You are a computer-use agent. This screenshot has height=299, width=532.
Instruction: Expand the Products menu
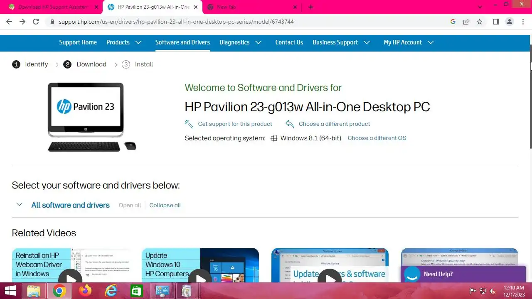click(x=124, y=42)
